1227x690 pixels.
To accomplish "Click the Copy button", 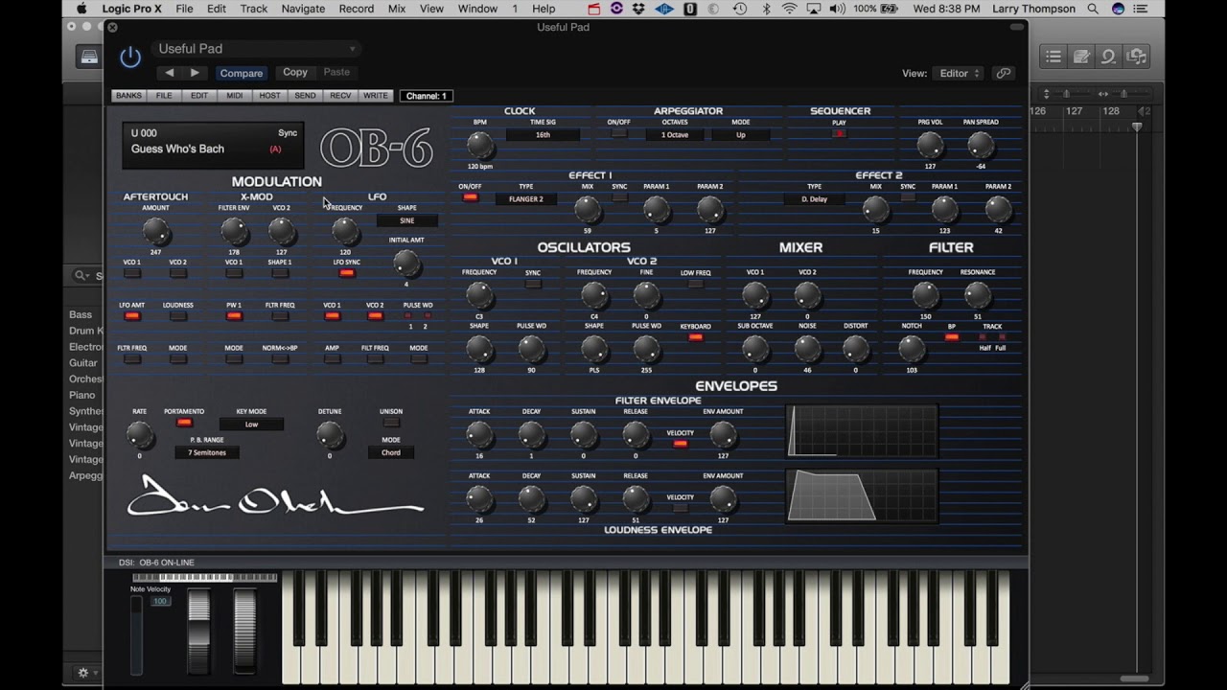I will point(295,72).
